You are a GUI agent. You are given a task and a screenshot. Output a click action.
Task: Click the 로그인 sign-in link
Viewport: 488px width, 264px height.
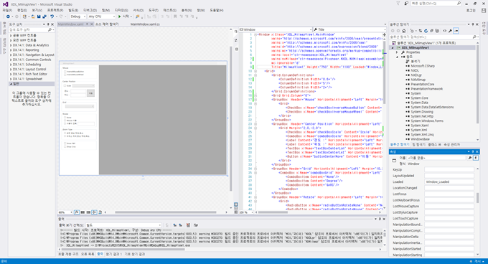tap(471, 10)
